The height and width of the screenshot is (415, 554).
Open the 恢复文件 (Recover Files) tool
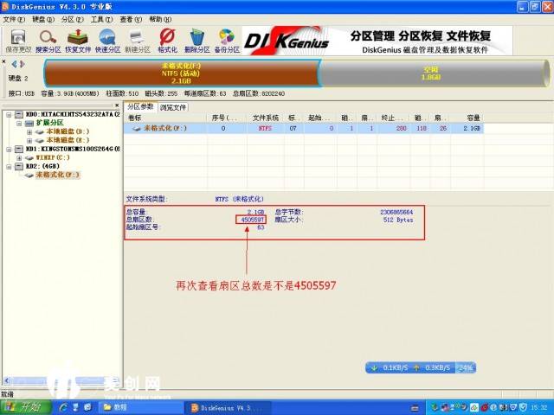coord(78,38)
